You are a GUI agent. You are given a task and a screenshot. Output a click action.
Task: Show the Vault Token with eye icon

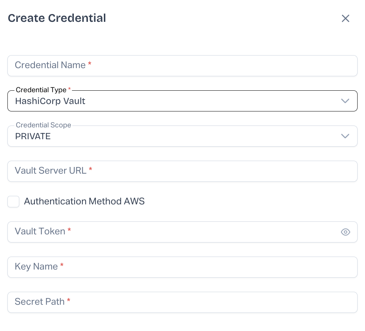345,232
